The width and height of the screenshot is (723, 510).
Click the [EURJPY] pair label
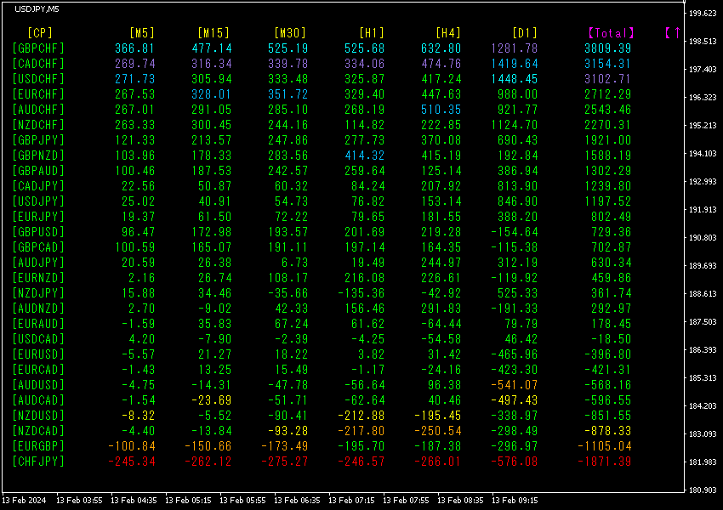click(38, 216)
